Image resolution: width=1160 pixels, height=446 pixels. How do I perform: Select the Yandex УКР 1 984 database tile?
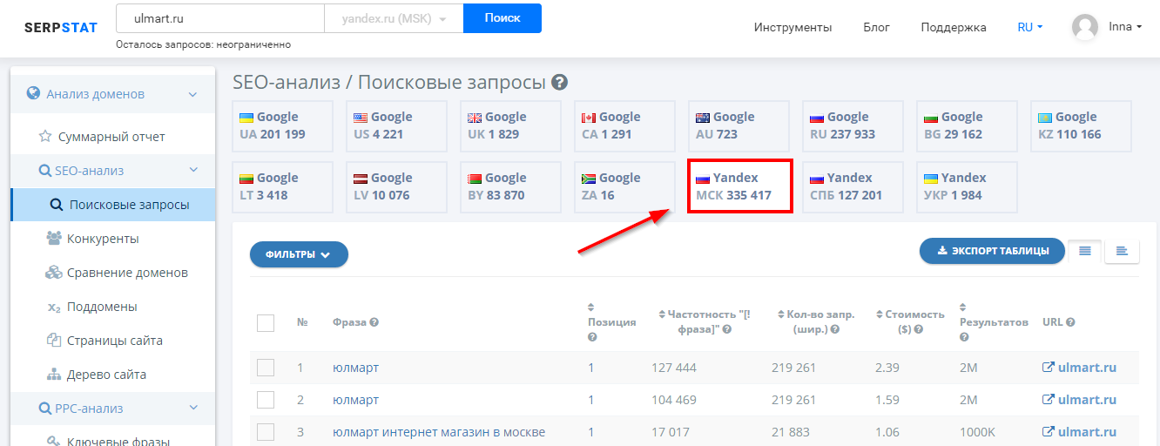(967, 187)
